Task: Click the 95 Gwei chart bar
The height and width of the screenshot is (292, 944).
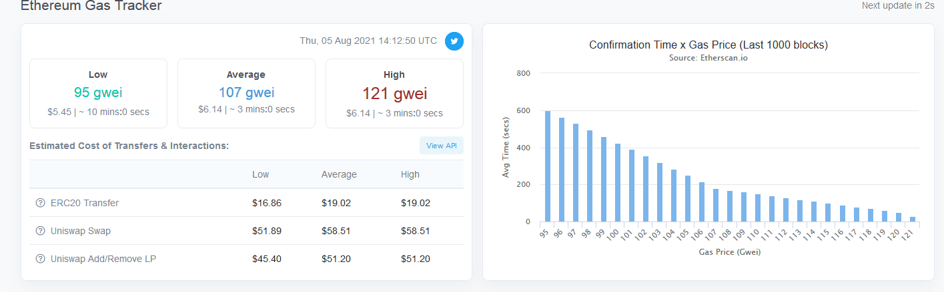Action: (x=548, y=166)
